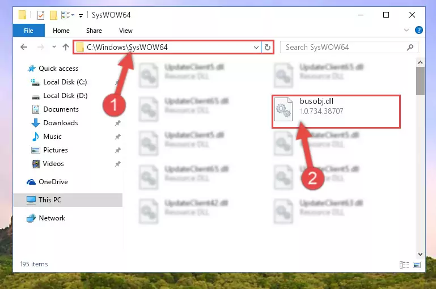The height and width of the screenshot is (289, 436).
Task: Click the pin icon beside Downloads
Action: pyautogui.click(x=118, y=123)
